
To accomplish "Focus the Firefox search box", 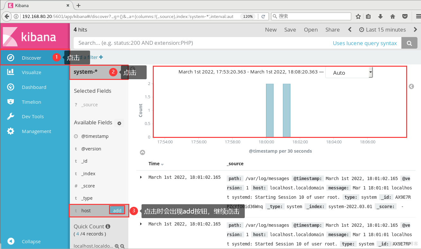I will [x=311, y=16].
